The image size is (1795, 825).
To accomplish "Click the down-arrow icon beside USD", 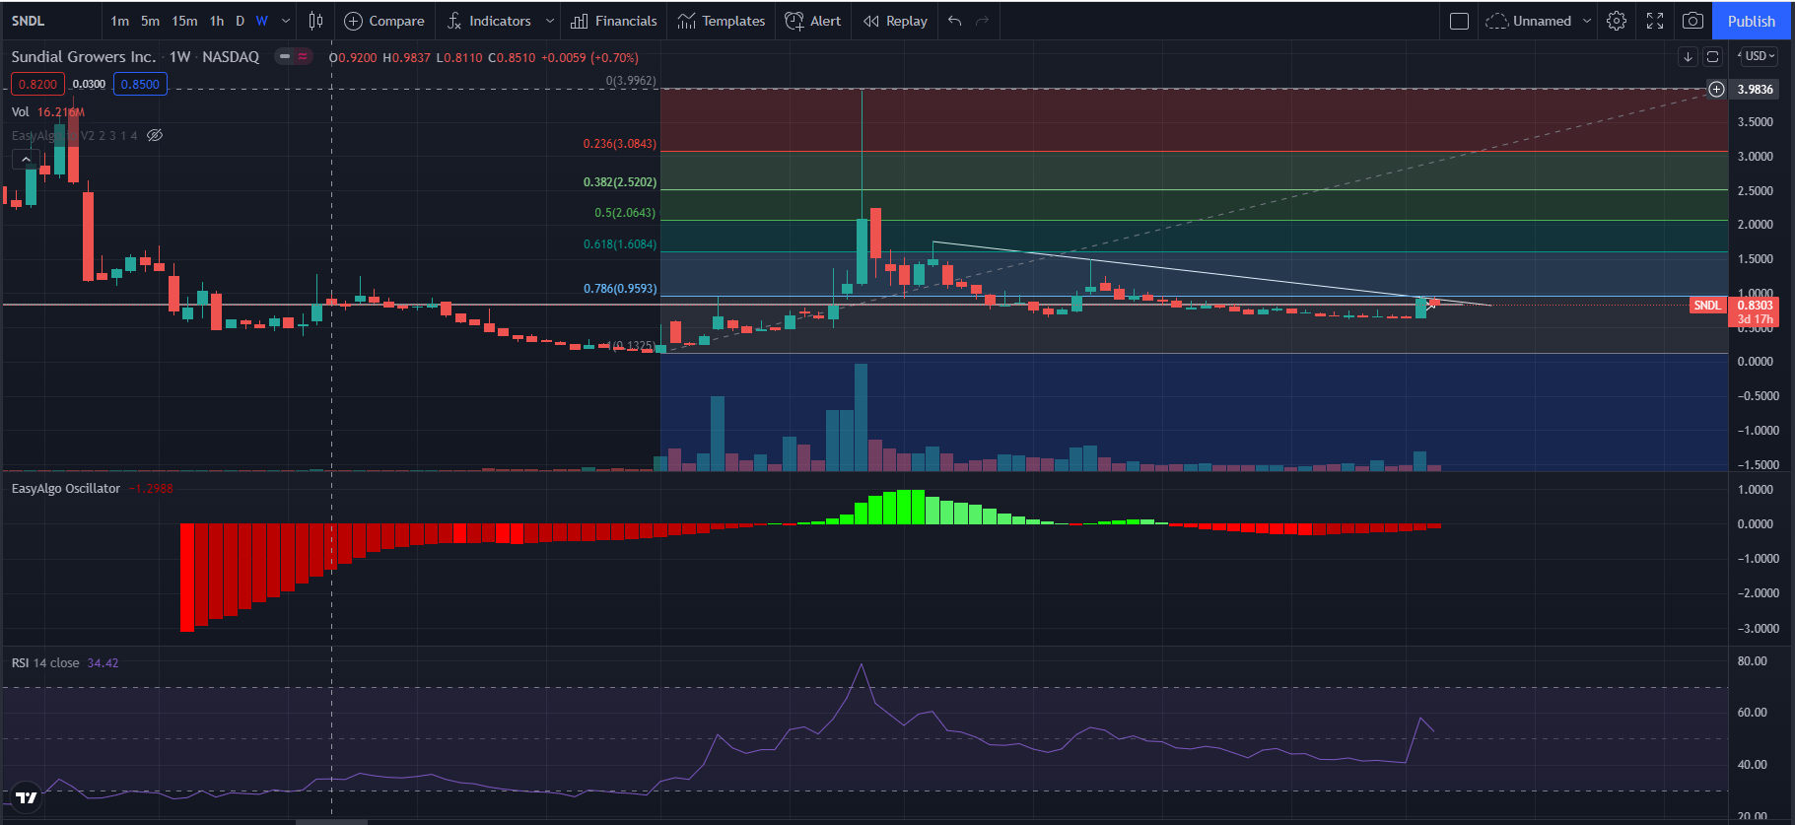I will [x=1688, y=56].
